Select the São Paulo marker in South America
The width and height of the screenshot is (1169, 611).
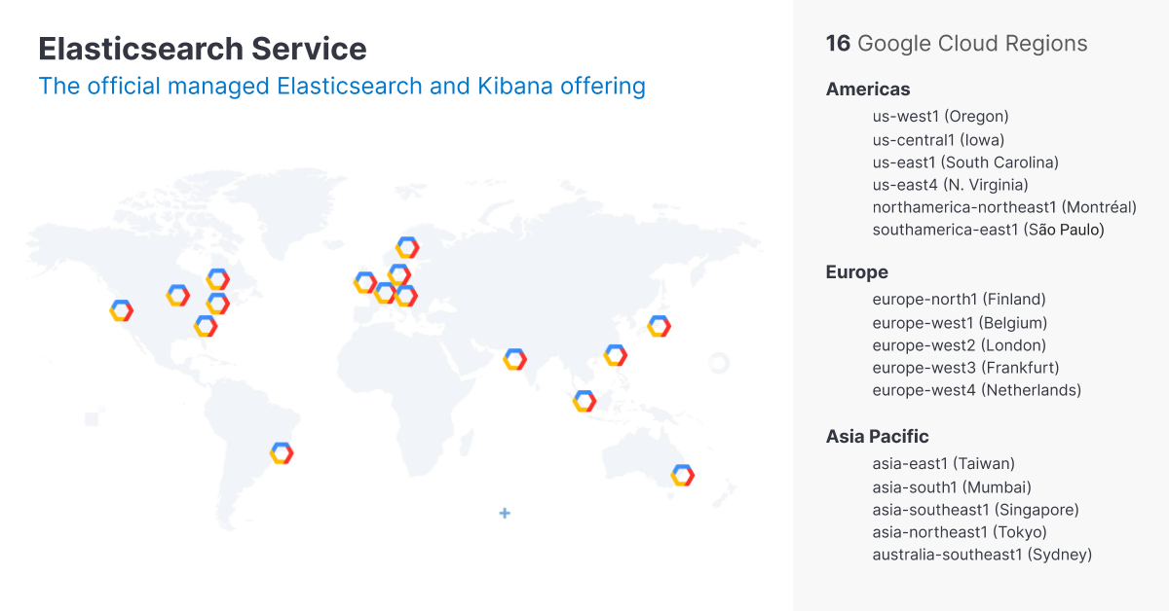[282, 452]
